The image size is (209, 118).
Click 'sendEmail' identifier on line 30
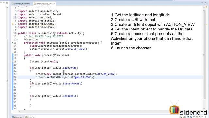[x=70, y=96]
